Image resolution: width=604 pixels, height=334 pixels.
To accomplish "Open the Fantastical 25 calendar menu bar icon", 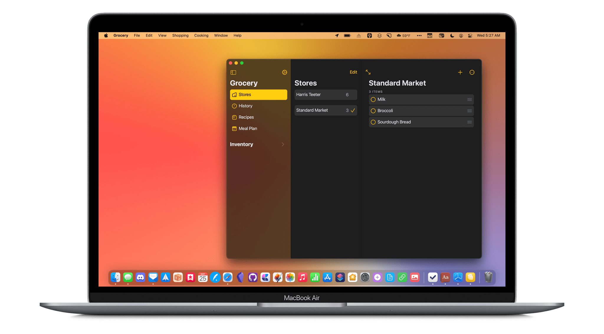I will tap(430, 35).
